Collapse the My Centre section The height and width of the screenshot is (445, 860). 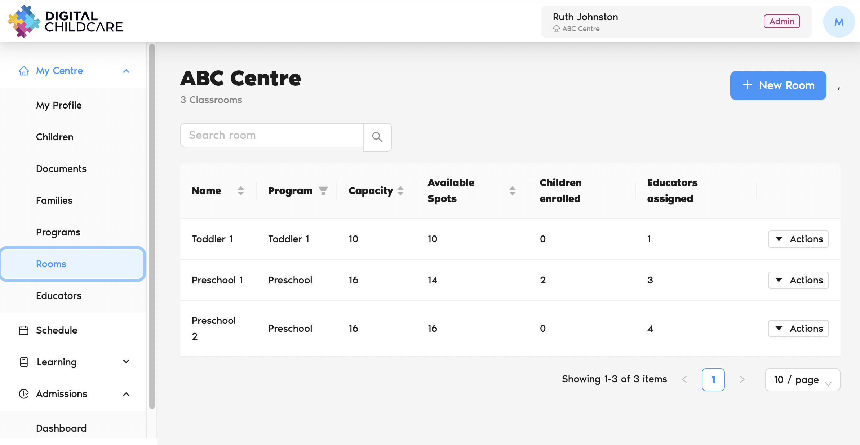(126, 71)
